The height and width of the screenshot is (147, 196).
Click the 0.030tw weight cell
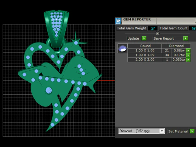coord(179,60)
